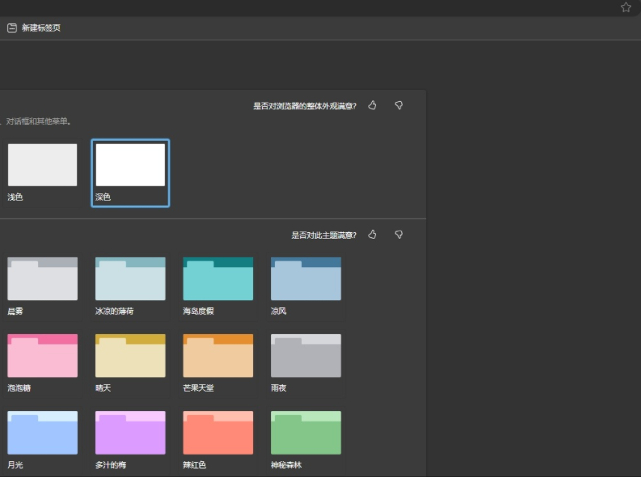Open the 新建标签页 bookmark
Viewport: 641px width, 477px height.
click(x=34, y=28)
